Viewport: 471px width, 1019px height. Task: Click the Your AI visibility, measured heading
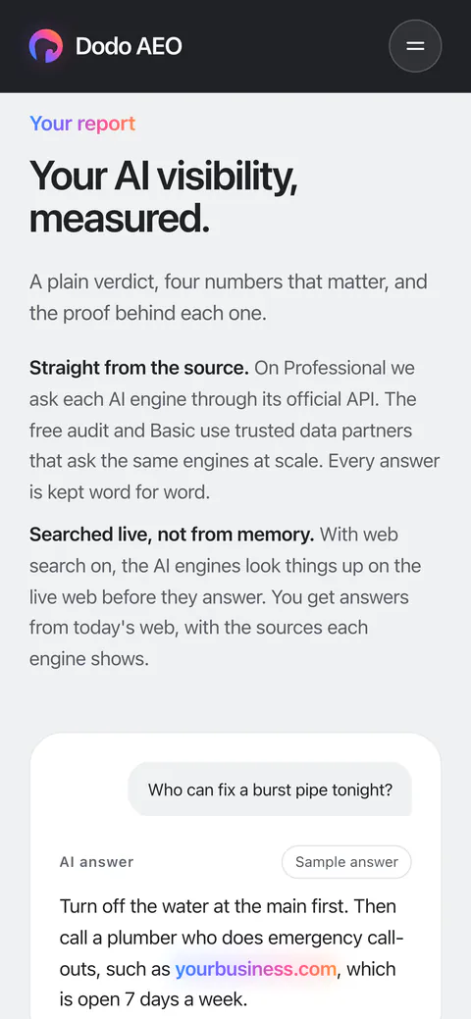click(x=163, y=197)
